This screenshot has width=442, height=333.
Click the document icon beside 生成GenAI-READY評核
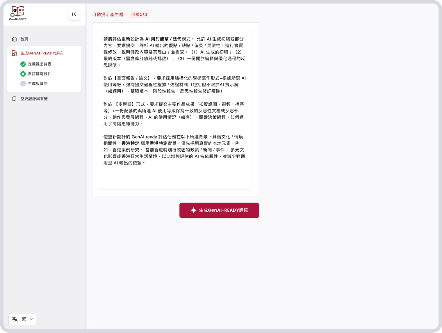(x=14, y=53)
